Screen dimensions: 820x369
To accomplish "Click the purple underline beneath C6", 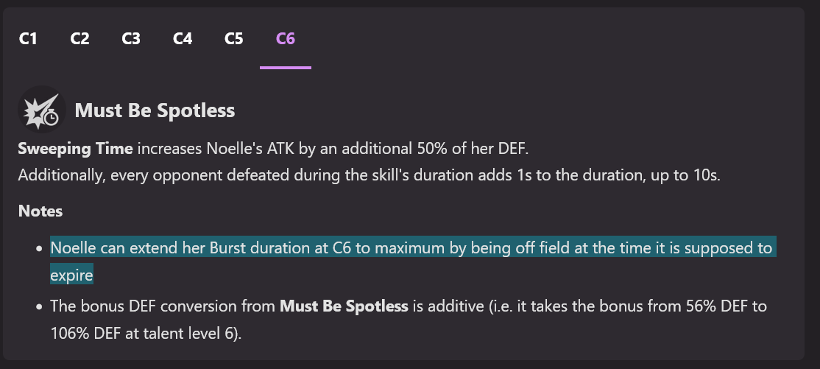I will click(x=285, y=68).
